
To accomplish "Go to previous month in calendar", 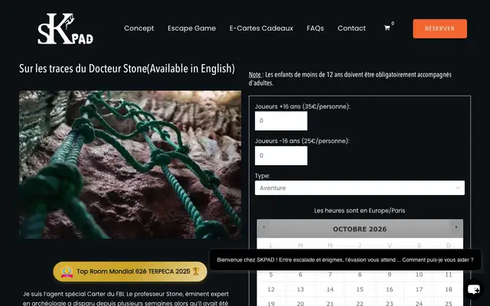I will (263, 227).
